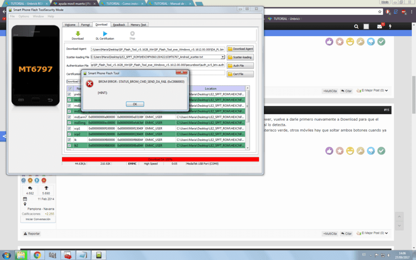Expand El Mejor Post dropdown in upper post
416x260 pixels.
(x=386, y=91)
